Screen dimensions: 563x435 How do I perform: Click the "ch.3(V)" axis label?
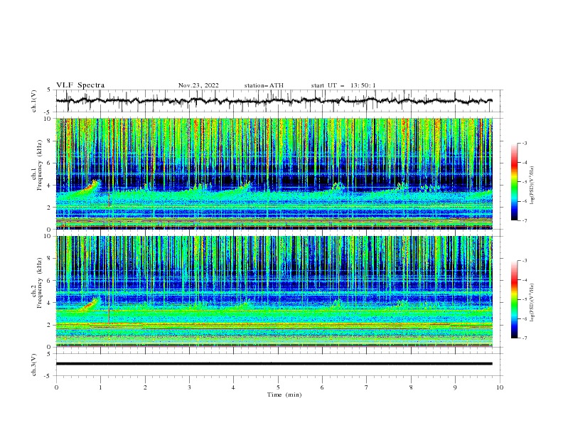pos(34,365)
